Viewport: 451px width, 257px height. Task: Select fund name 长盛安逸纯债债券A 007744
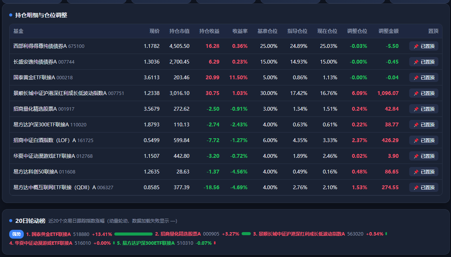coord(44,62)
